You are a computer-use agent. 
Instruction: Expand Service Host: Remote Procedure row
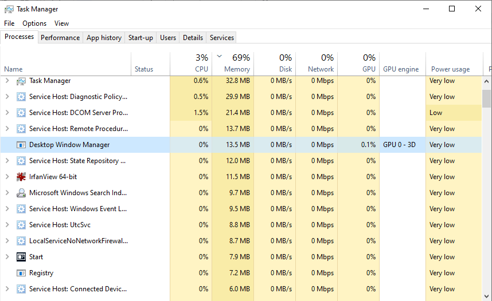click(7, 128)
